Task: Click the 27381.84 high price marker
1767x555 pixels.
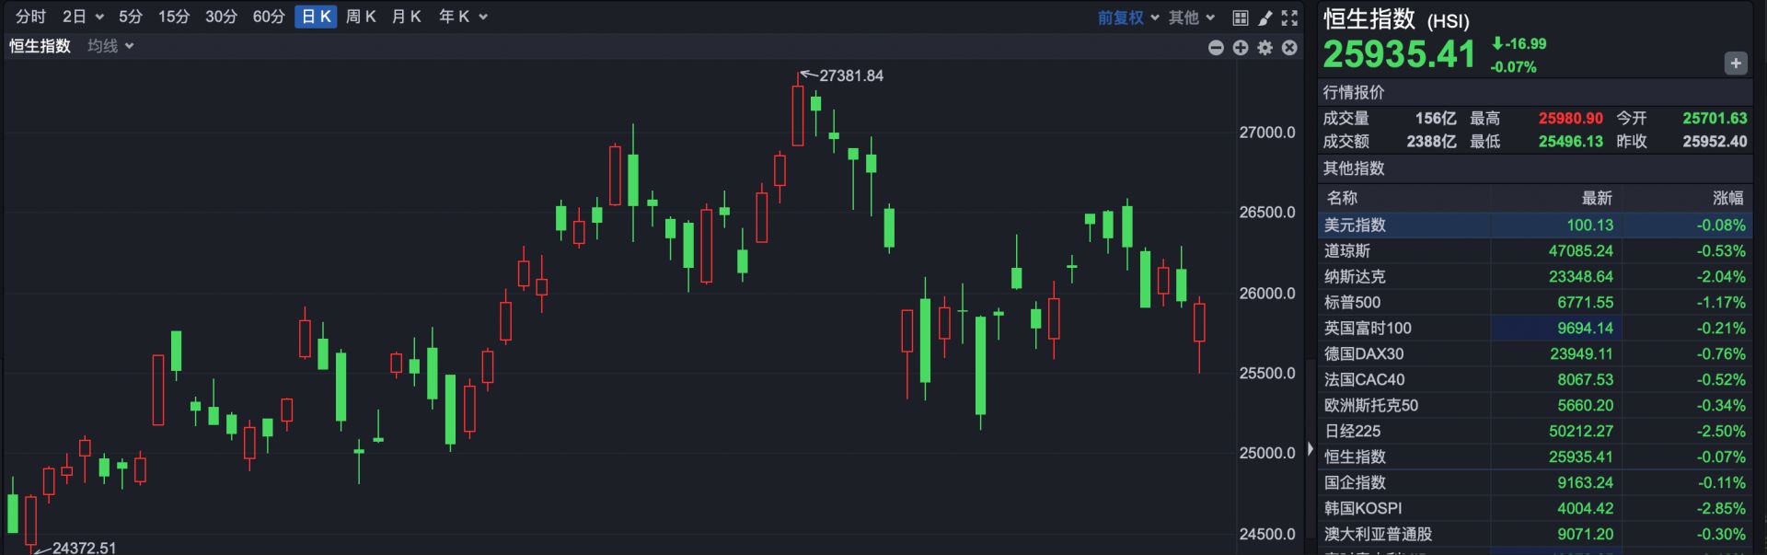Action: pos(850,75)
